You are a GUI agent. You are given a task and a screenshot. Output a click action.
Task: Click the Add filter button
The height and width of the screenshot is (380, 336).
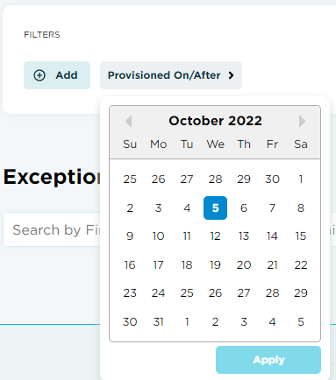click(57, 75)
